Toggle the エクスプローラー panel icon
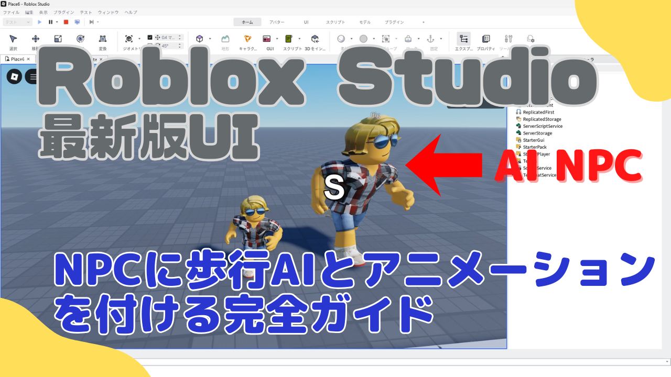 464,39
